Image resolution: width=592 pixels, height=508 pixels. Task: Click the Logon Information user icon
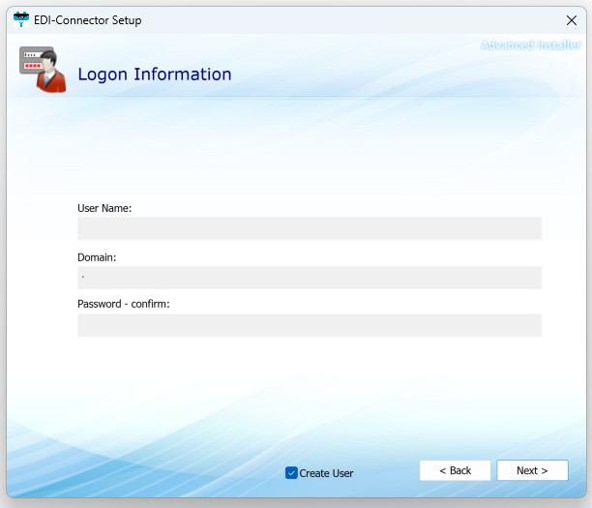pyautogui.click(x=43, y=70)
